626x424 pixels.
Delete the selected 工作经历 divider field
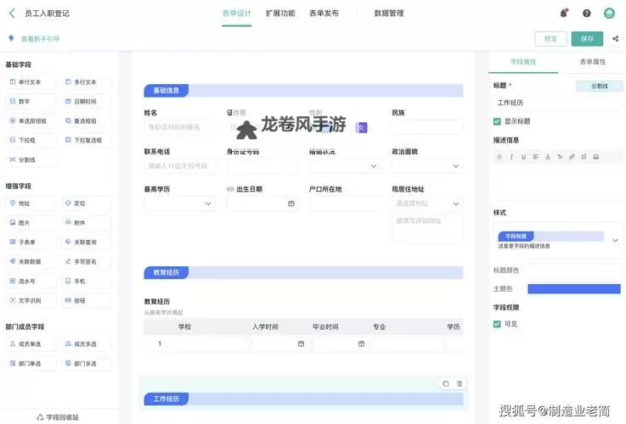pyautogui.click(x=460, y=384)
